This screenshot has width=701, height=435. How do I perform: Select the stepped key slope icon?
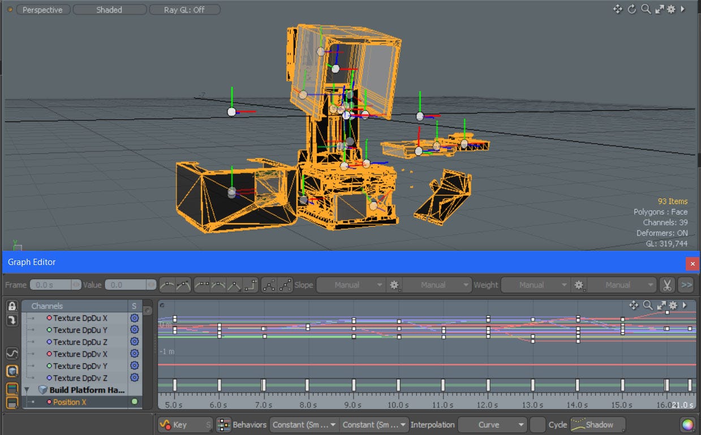[x=251, y=285]
